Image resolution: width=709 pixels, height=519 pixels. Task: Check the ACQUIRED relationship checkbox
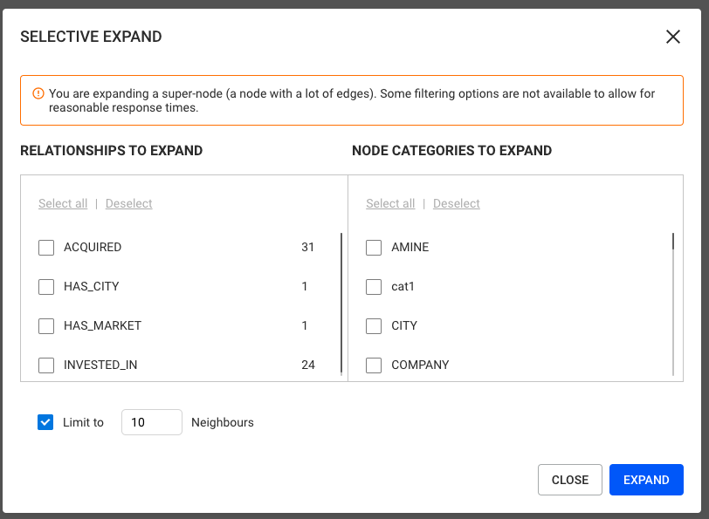(x=46, y=248)
